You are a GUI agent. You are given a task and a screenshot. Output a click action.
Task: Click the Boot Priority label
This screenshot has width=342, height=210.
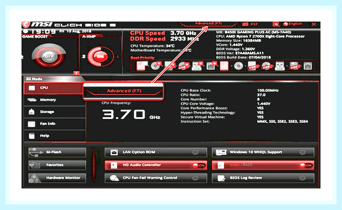tap(142, 57)
